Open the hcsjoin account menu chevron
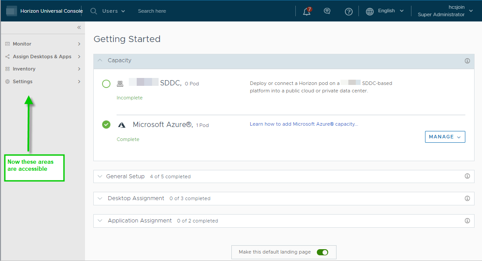The height and width of the screenshot is (261, 482). tap(471, 11)
